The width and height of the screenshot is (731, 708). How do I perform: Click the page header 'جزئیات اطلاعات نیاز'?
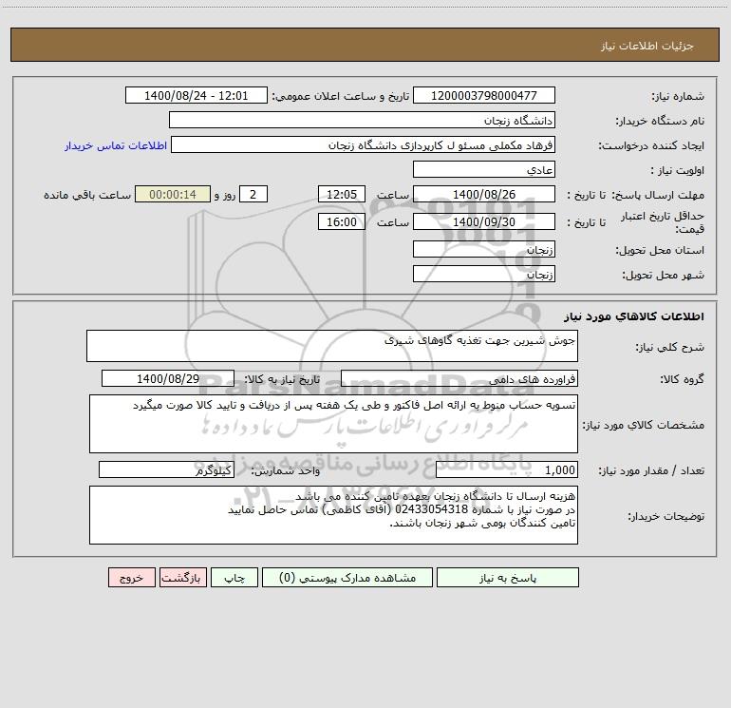coord(647,46)
